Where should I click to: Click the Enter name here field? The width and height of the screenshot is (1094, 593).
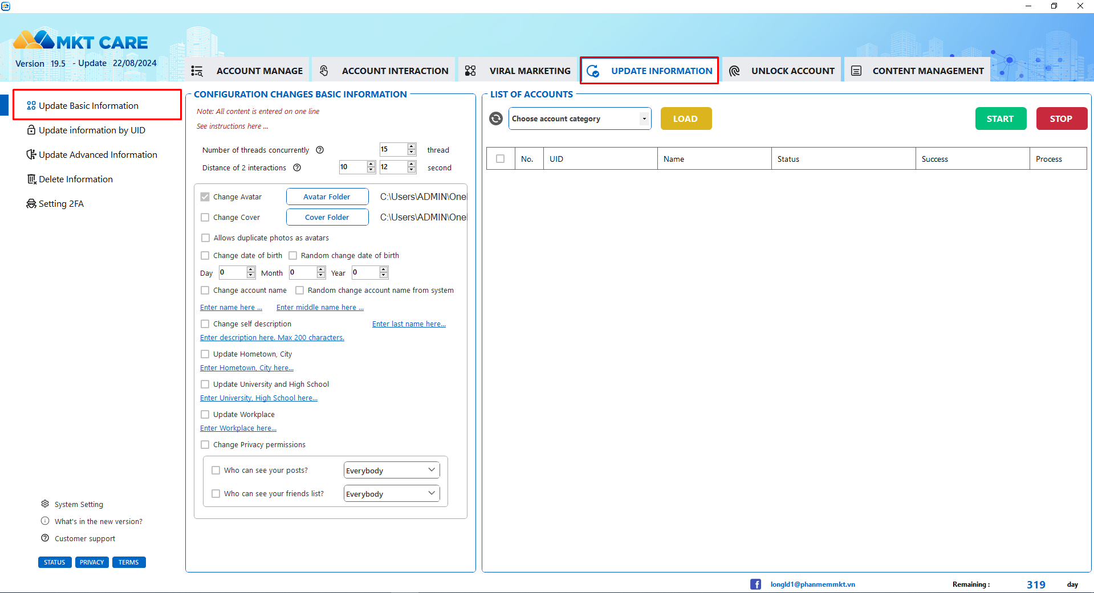click(x=231, y=307)
